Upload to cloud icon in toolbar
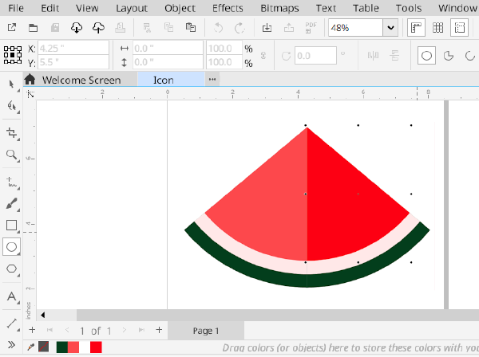 99,28
